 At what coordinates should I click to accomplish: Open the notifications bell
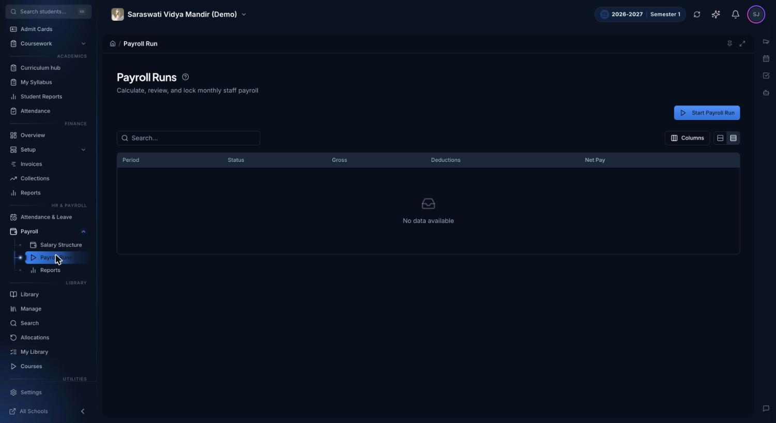(x=735, y=14)
